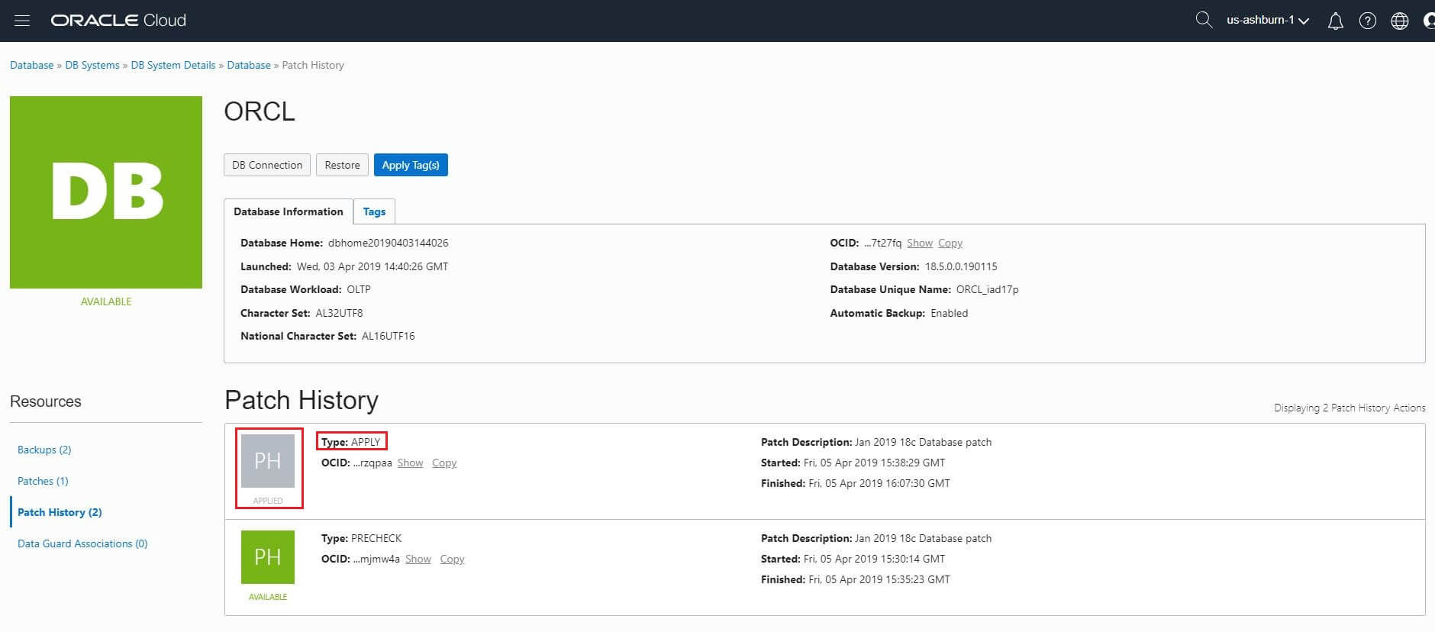Click the Patch History breadcrumb text
This screenshot has width=1435, height=632.
tap(313, 65)
